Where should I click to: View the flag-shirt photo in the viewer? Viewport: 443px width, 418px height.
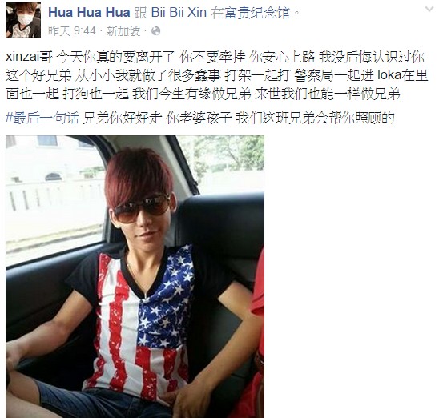135,276
